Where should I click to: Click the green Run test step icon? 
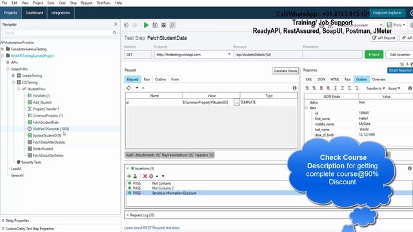click(x=146, y=25)
